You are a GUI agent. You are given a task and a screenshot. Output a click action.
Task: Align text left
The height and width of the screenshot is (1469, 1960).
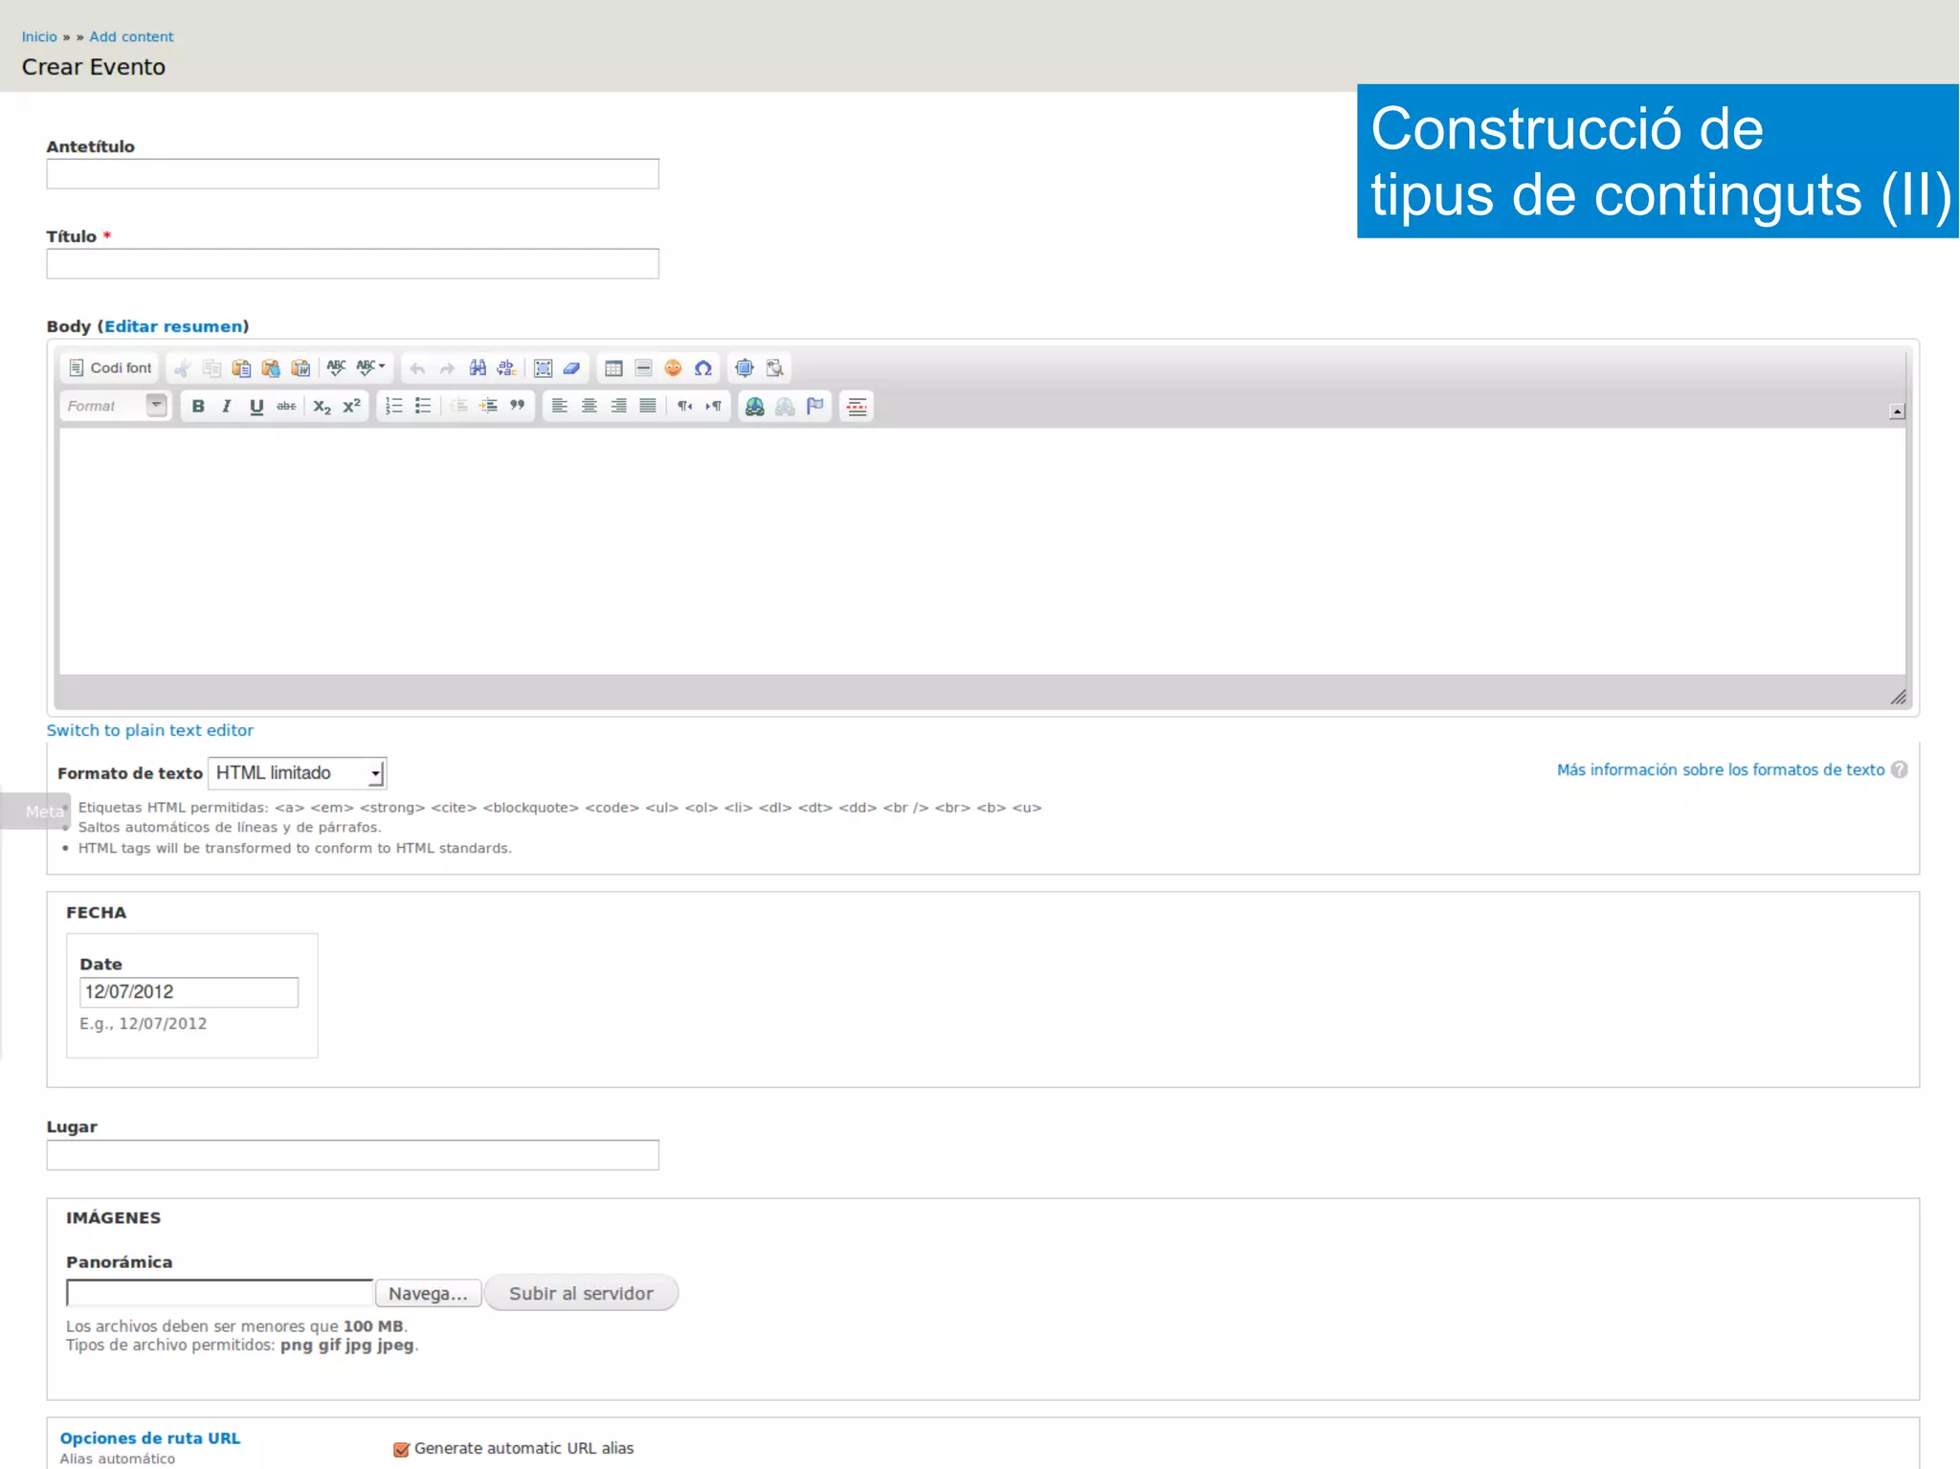pos(560,406)
